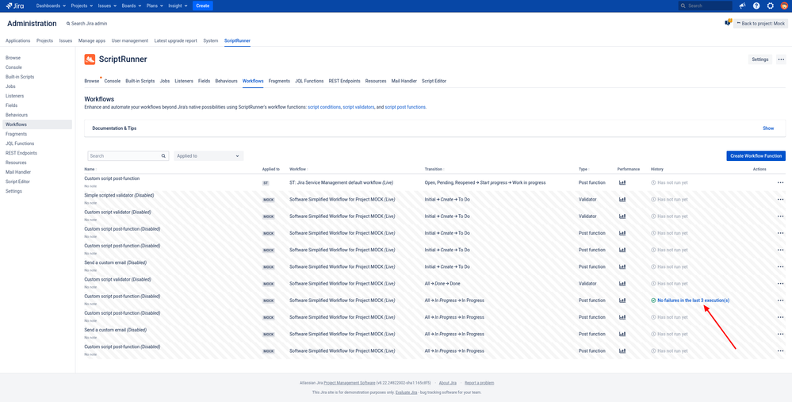The height and width of the screenshot is (402, 792).
Task: Click the Send a custom email Initial Create row name
Action: pos(115,262)
